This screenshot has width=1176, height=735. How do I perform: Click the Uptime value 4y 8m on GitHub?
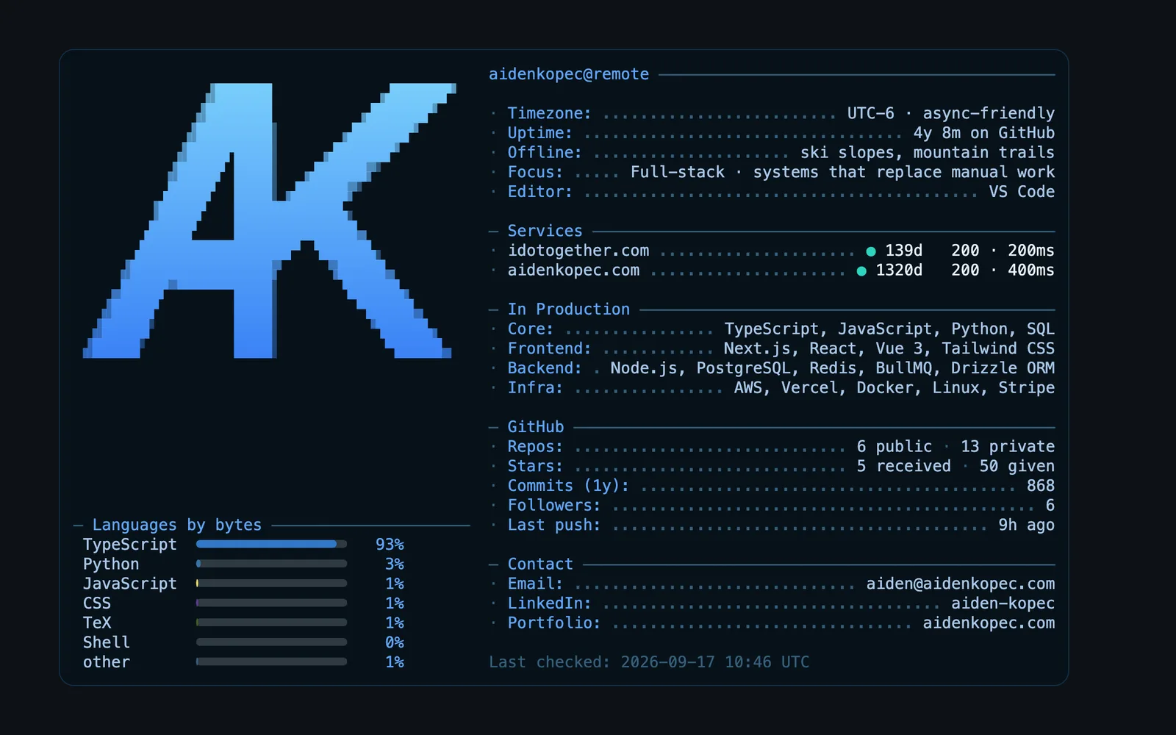(983, 133)
